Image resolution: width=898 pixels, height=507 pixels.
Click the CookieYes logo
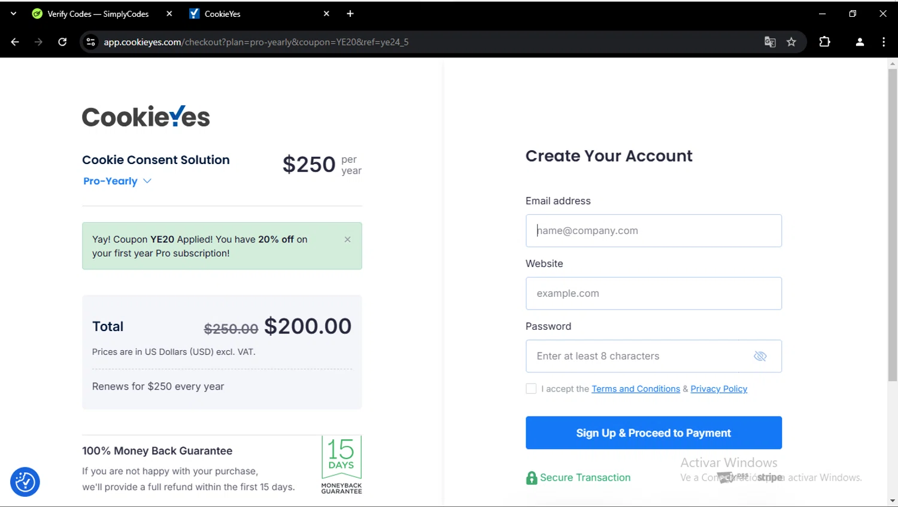(146, 117)
